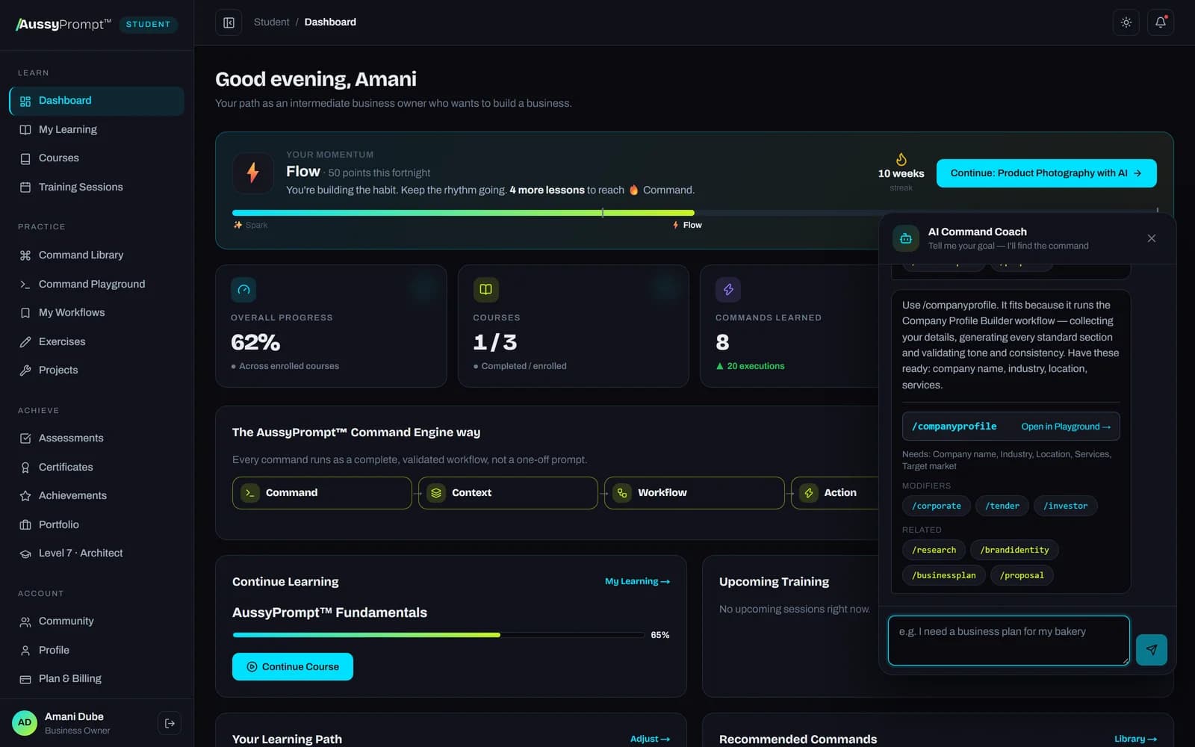Screen dimensions: 1195x747
Task: Open Command Playground
Action: click(97, 284)
